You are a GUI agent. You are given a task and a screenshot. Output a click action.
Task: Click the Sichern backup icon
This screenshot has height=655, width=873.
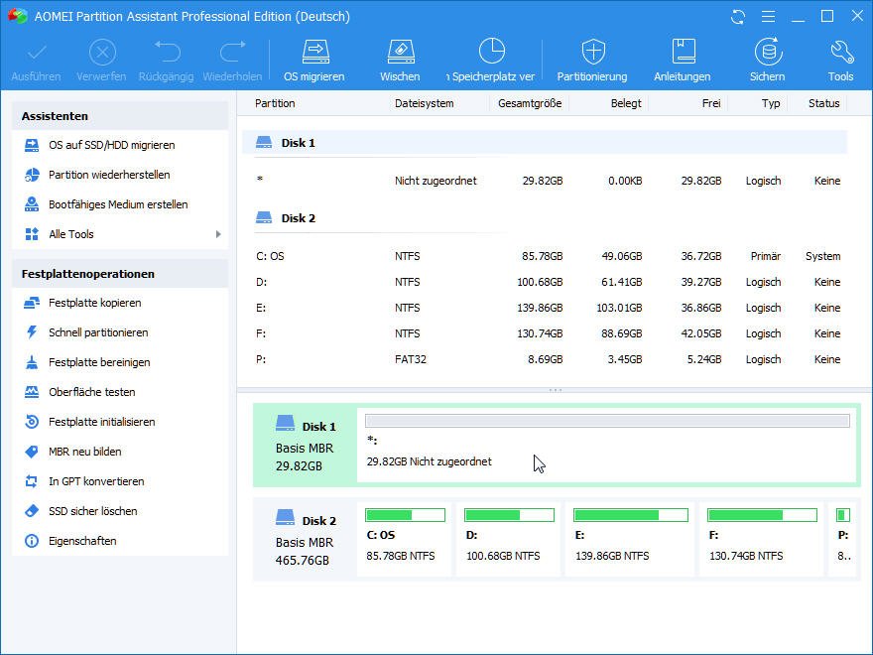[x=767, y=53]
